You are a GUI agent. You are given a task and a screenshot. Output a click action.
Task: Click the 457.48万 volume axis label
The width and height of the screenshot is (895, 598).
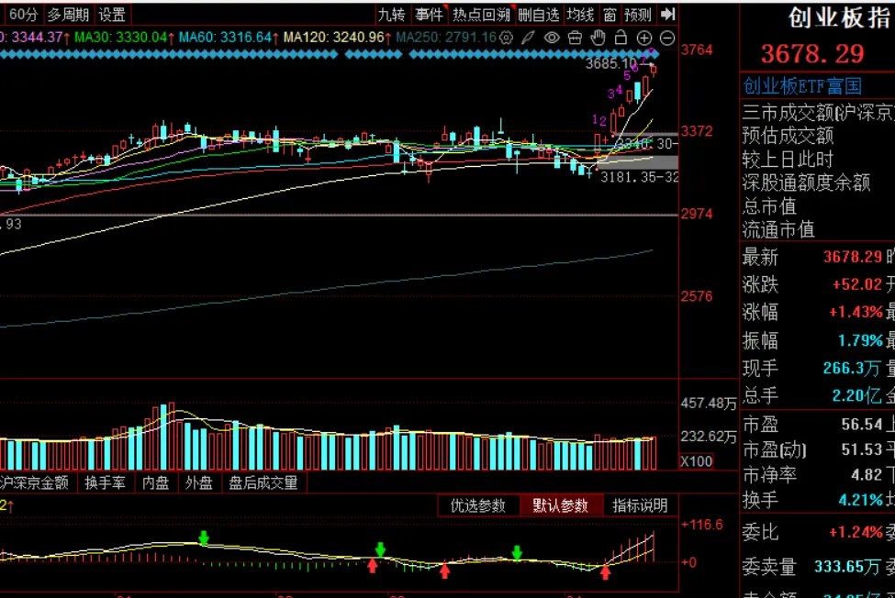(x=709, y=403)
